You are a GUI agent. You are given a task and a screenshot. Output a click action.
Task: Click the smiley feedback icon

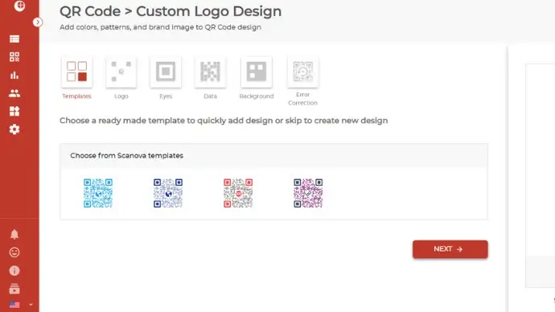click(14, 252)
